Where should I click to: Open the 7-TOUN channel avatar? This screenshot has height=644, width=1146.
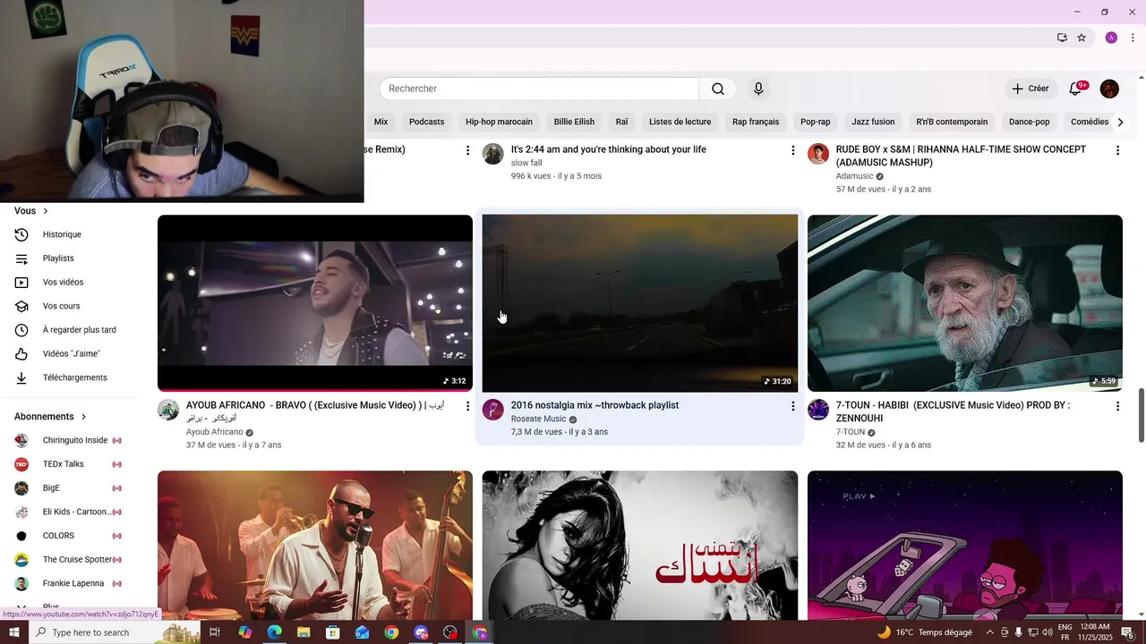[x=818, y=410]
